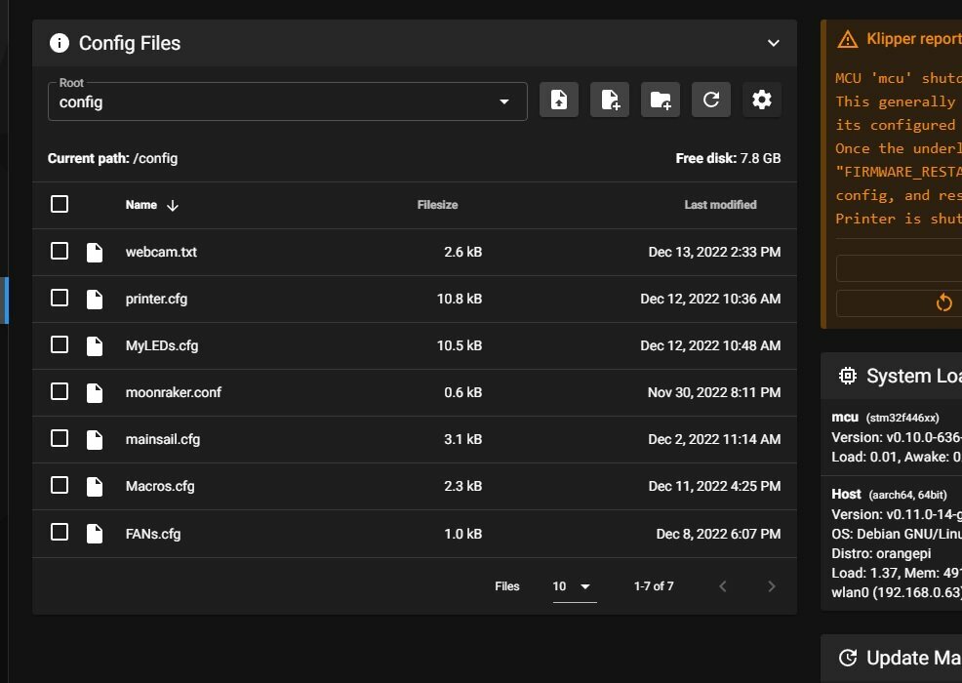The image size is (962, 683).
Task: Click the file icon beside moonraker.conf
Action: [95, 393]
